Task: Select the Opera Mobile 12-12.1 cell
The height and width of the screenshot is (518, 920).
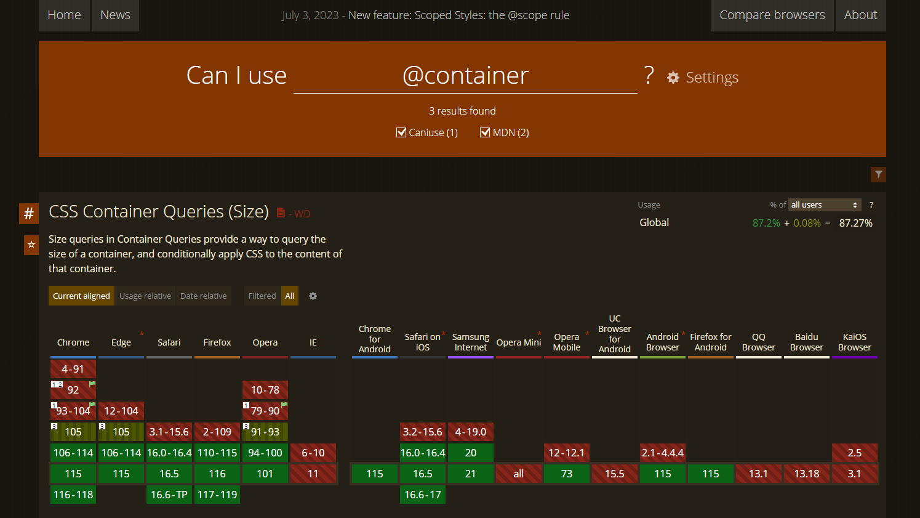Action: [x=567, y=453]
